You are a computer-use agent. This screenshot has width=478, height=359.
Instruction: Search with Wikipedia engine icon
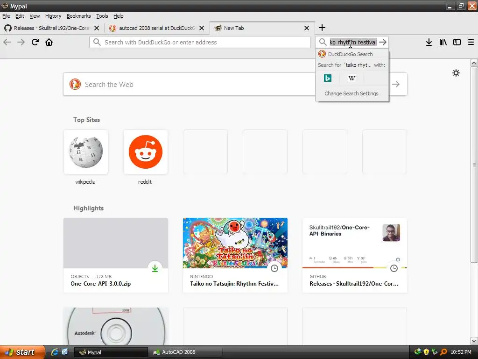pyautogui.click(x=352, y=78)
